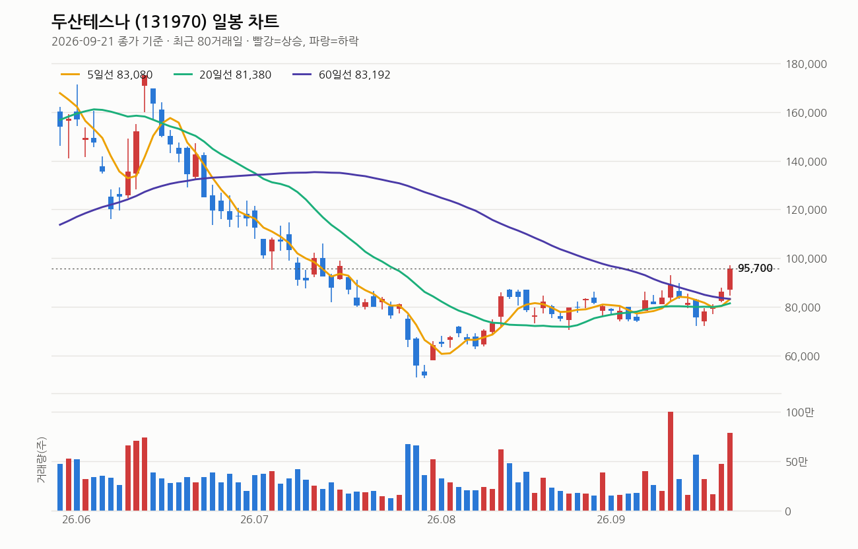Click the 180,000 price axis label
The image size is (858, 549).
click(x=806, y=64)
